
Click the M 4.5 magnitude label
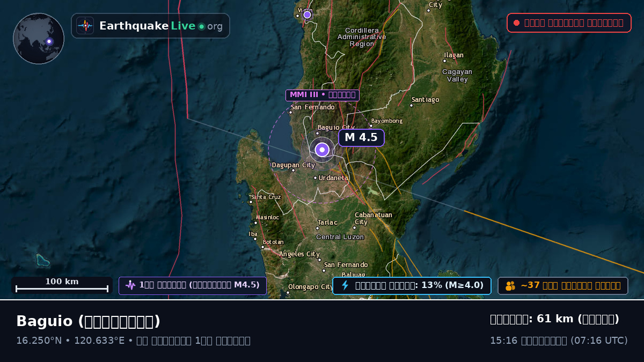coord(361,137)
